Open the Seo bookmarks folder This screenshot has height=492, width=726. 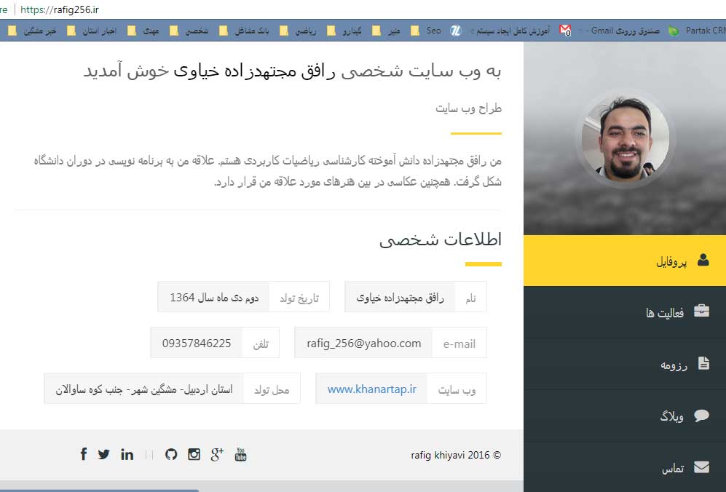[426, 31]
